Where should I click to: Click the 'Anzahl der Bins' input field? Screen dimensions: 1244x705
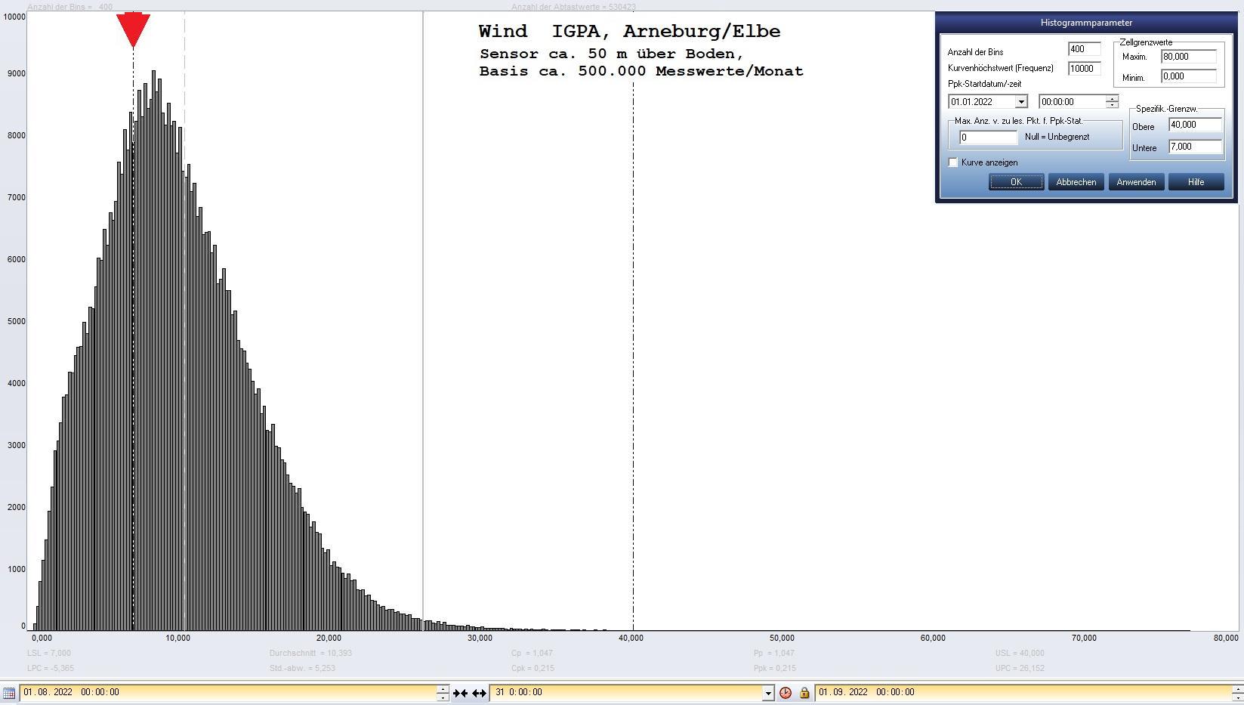point(1084,49)
